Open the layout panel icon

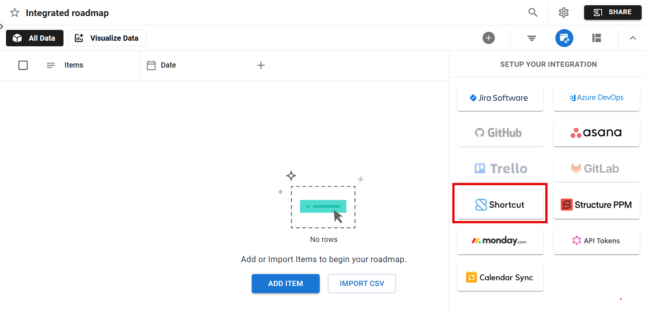[596, 38]
